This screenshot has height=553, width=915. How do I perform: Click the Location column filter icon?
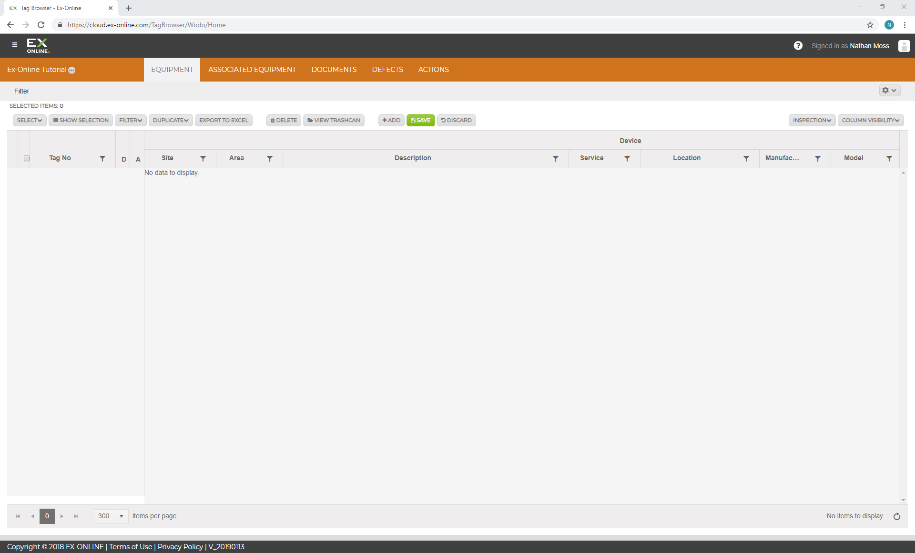point(746,159)
